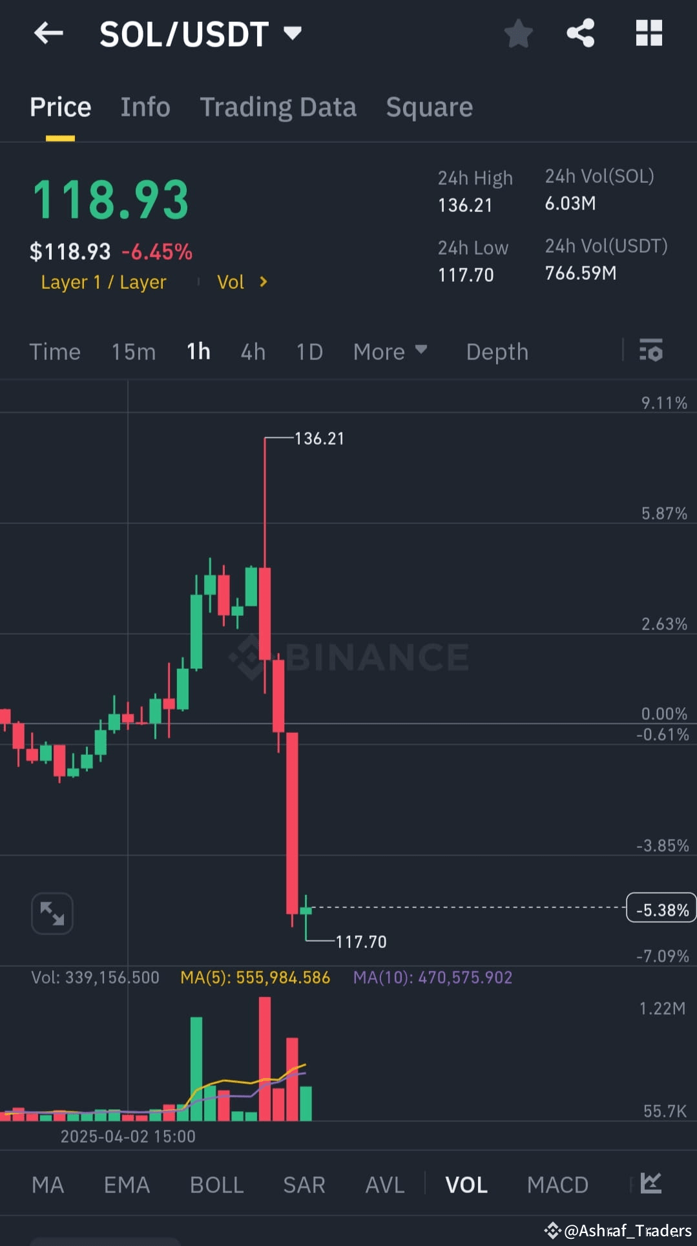This screenshot has width=697, height=1246.
Task: Toggle the BOLL indicator on
Action: (x=216, y=1185)
